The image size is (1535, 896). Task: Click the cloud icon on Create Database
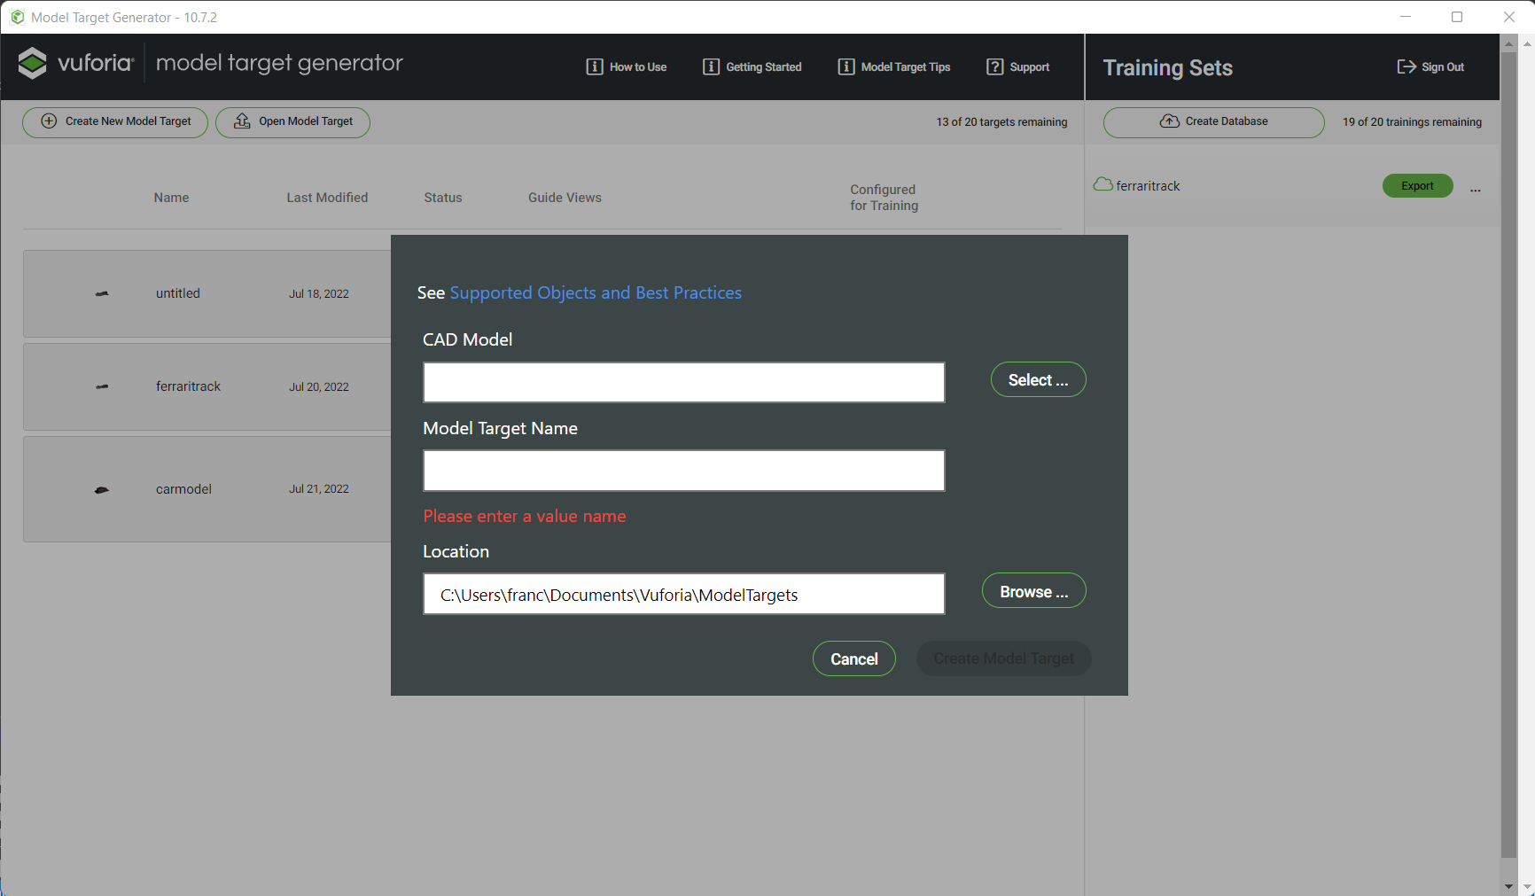pyautogui.click(x=1170, y=121)
